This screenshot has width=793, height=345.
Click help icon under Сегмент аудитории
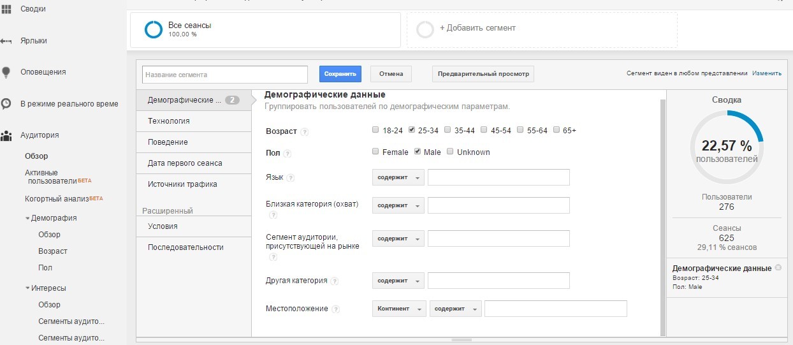pos(273,257)
